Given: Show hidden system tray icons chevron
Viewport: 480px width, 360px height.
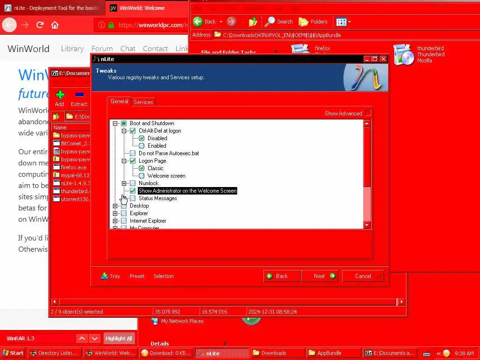Looking at the screenshot, I should 438,353.
